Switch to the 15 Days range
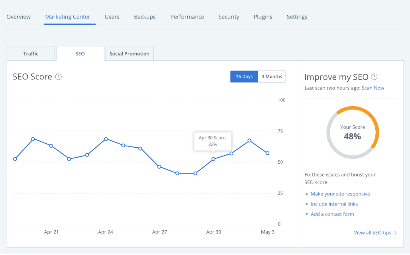This screenshot has width=410, height=255. (x=244, y=77)
